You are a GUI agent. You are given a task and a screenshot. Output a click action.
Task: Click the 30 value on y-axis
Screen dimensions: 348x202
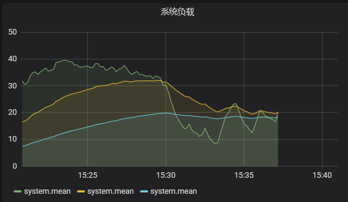point(12,86)
